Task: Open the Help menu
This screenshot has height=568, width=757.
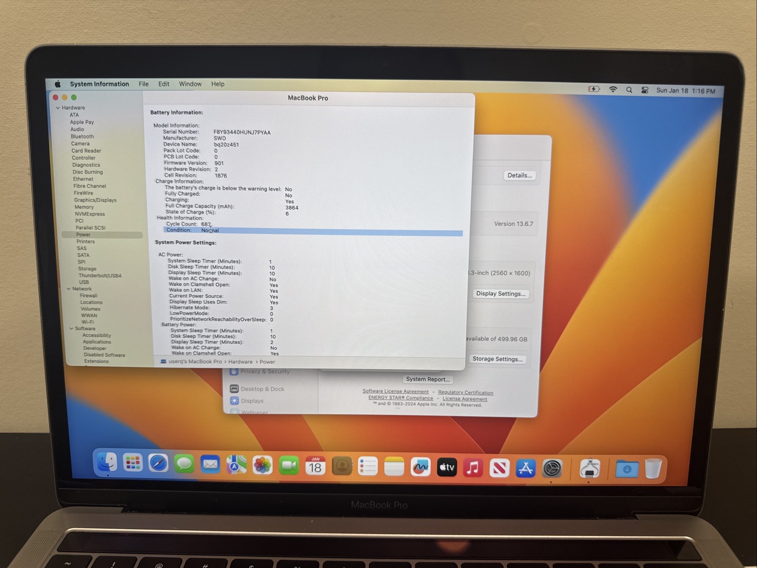Action: 218,84
